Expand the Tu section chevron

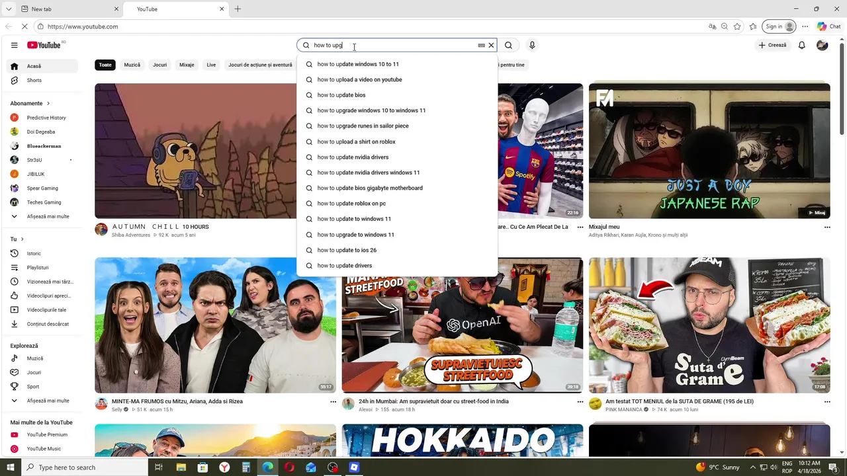pyautogui.click(x=22, y=239)
